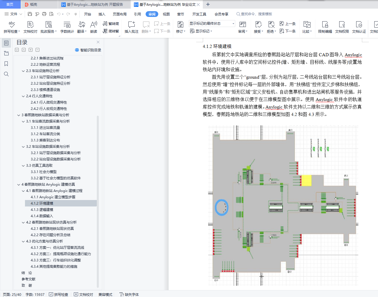The height and width of the screenshot is (297, 378).
Task: Switch to the 视图 ribbon tab
Action: click(x=166, y=14)
